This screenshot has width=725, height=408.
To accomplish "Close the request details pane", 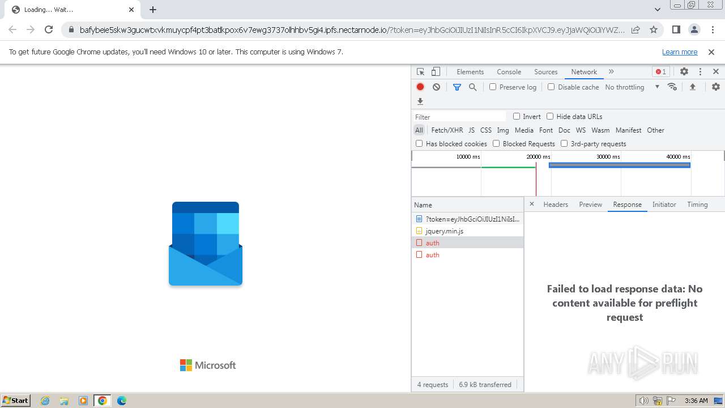I will (x=531, y=204).
